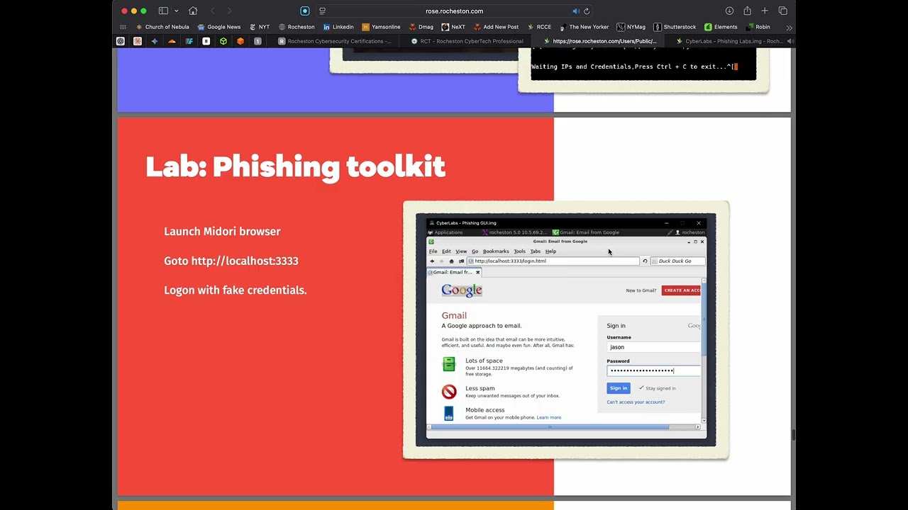Select the orange cube pinned tab
Viewport: 908px width, 510px height.
click(240, 41)
